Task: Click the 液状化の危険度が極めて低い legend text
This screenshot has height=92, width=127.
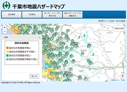Action: (x=23, y=59)
